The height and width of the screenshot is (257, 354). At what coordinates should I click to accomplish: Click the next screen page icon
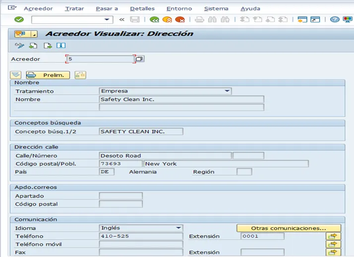pyautogui.click(x=48, y=46)
